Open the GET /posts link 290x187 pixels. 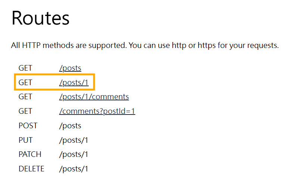click(x=70, y=68)
